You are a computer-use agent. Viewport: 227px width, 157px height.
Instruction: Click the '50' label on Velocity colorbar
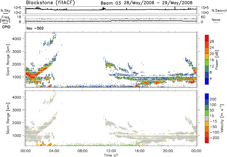click(x=212, y=110)
